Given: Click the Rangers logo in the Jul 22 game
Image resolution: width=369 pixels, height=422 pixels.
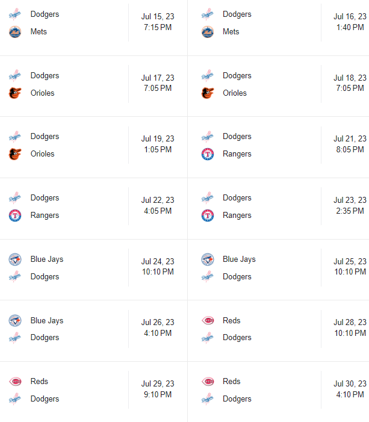Looking at the screenshot, I should [15, 216].
